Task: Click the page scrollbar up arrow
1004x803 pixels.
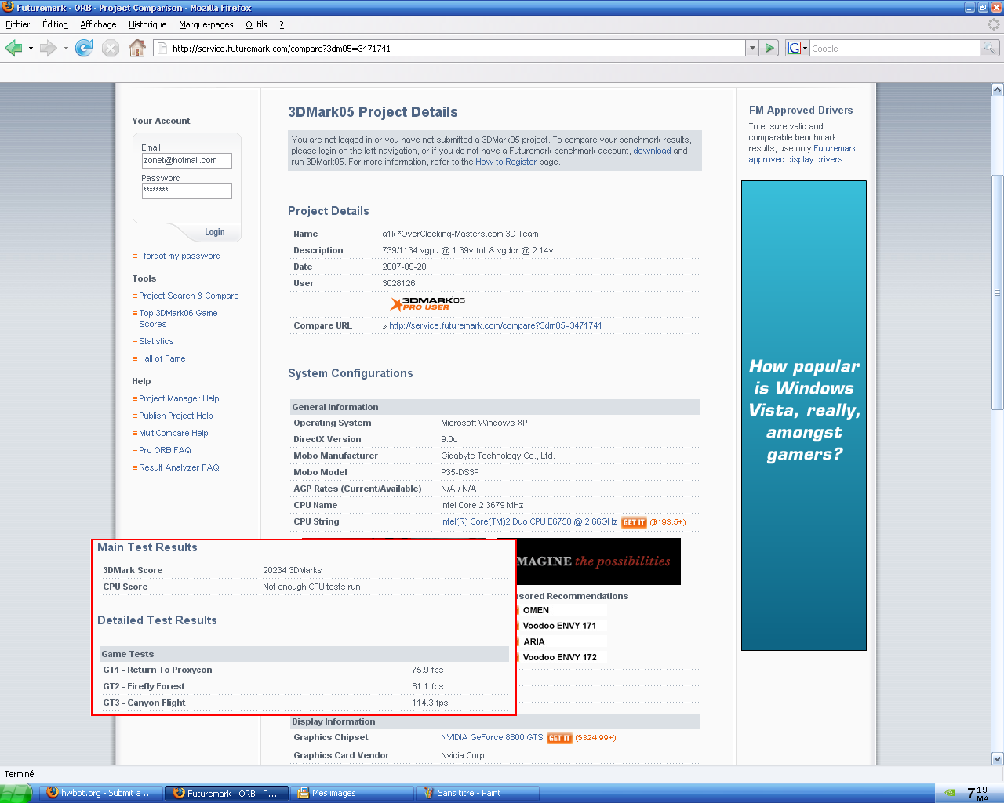Action: point(998,90)
